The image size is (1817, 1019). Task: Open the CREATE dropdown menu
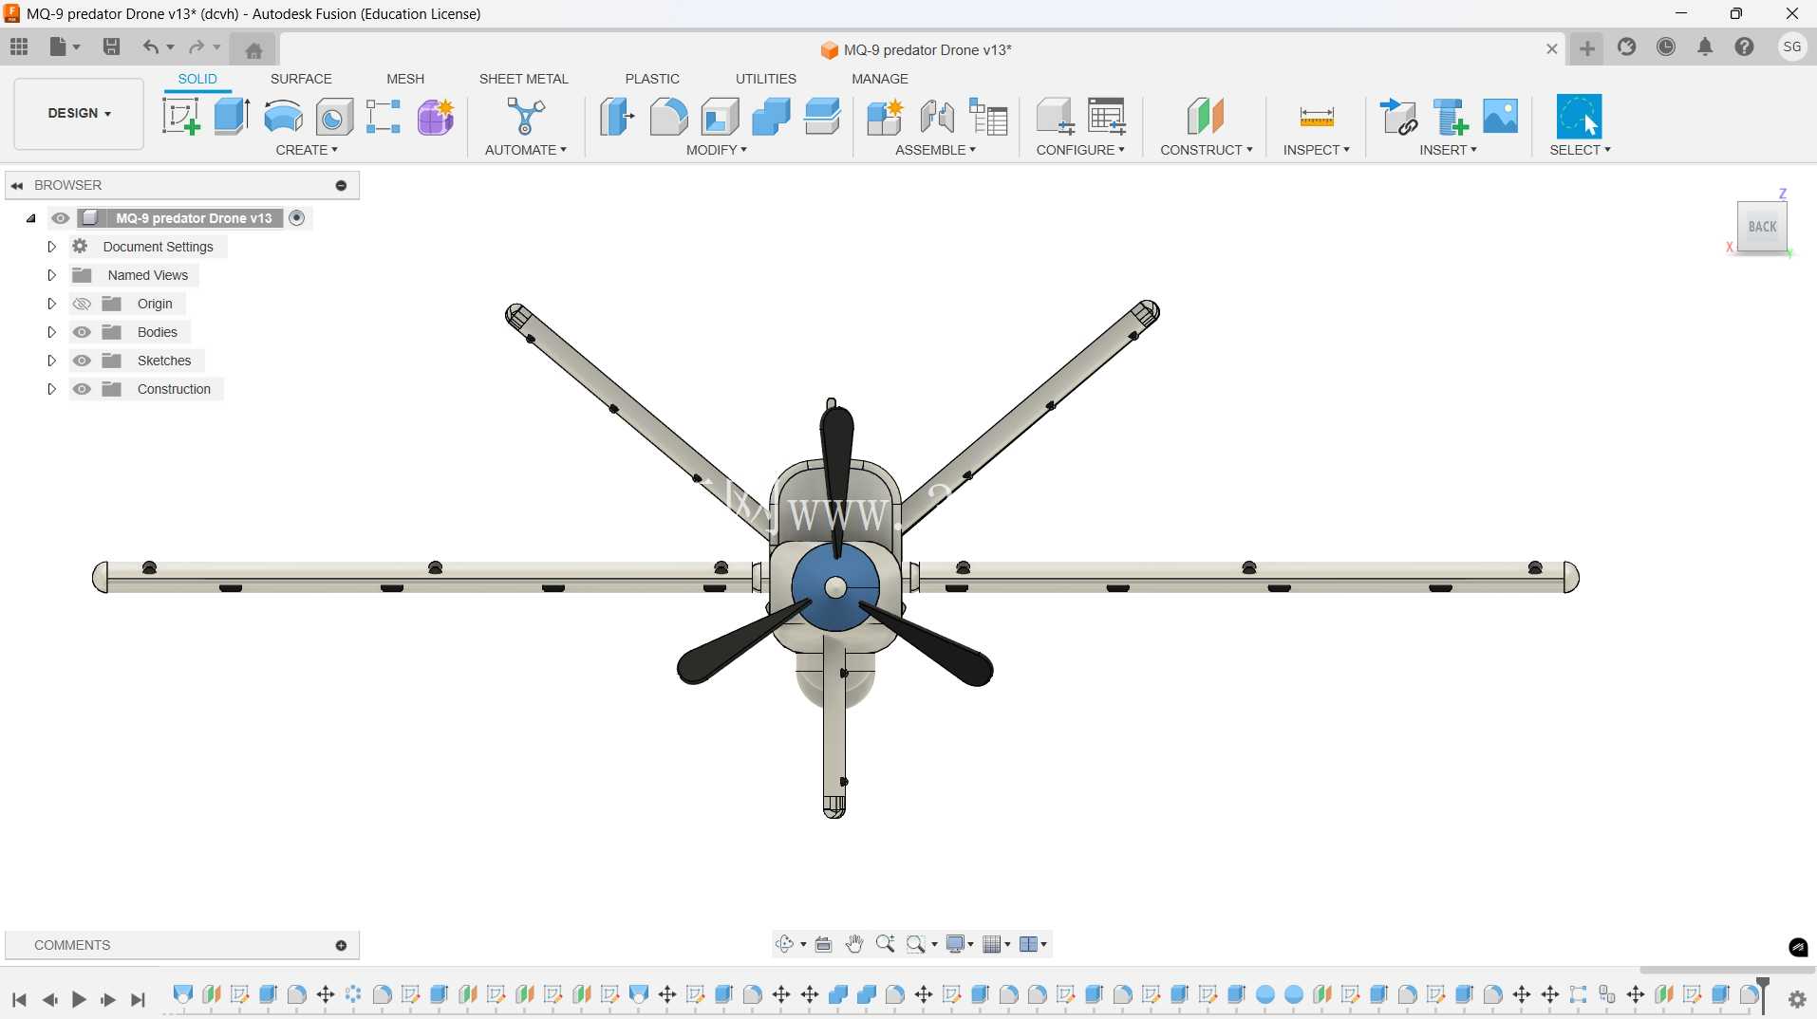(x=307, y=150)
